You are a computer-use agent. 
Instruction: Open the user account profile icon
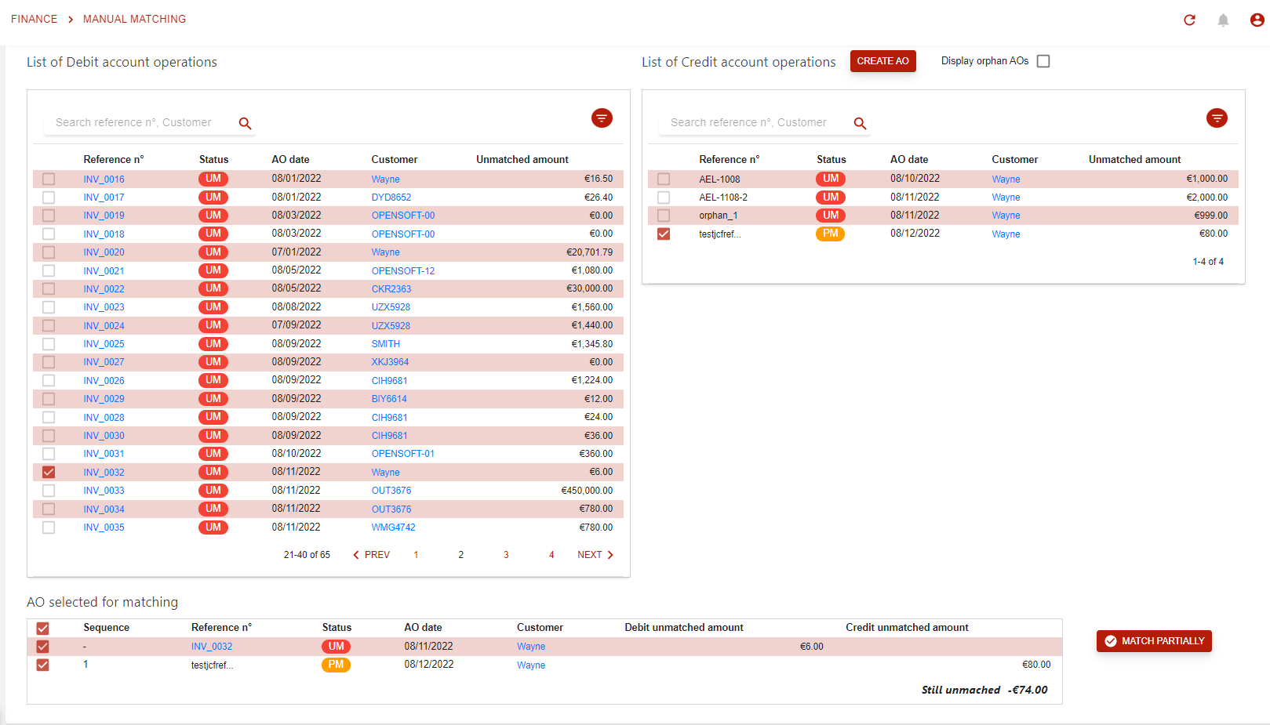1257,20
